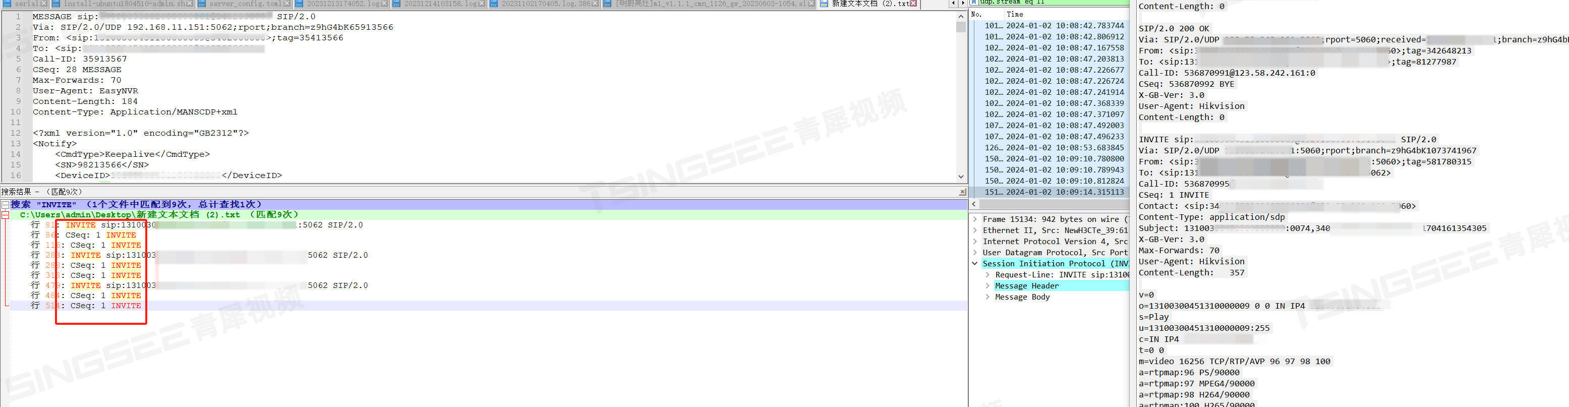Expand User Datagram Protocol node
Image resolution: width=1569 pixels, height=407 pixels.
[x=975, y=252]
